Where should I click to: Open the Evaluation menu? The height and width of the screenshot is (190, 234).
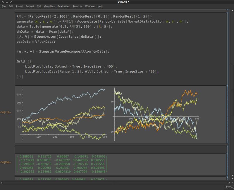[64, 6]
